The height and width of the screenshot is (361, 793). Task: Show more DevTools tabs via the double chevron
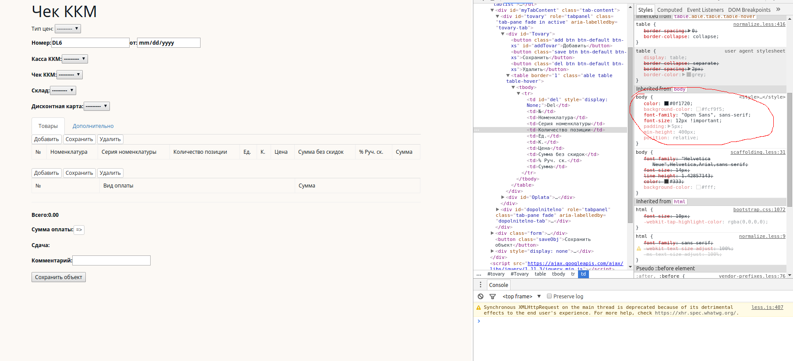pyautogui.click(x=778, y=9)
